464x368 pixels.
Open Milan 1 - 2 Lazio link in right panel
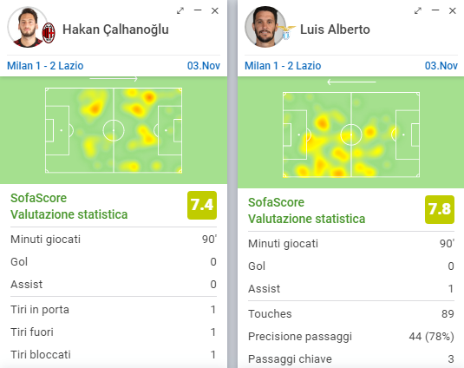click(x=283, y=66)
